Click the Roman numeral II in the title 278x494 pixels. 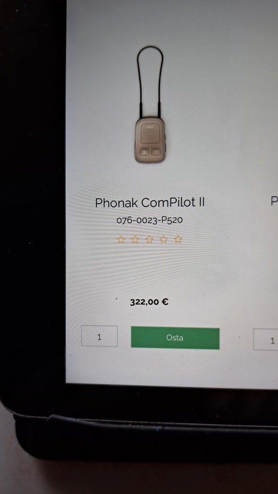(202, 202)
